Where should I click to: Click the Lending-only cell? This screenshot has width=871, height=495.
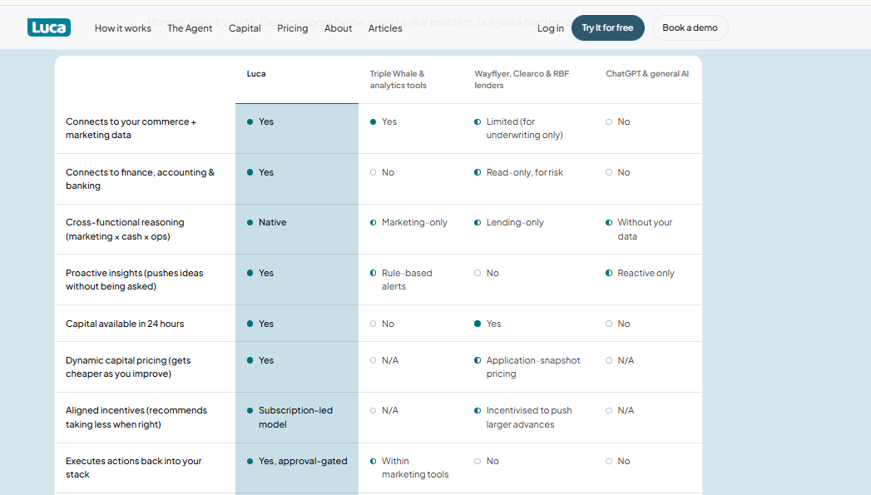515,222
